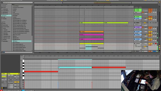Disarm recording on 15 Nexus track
Screen dimensions: 161x91
click(x=156, y=44)
